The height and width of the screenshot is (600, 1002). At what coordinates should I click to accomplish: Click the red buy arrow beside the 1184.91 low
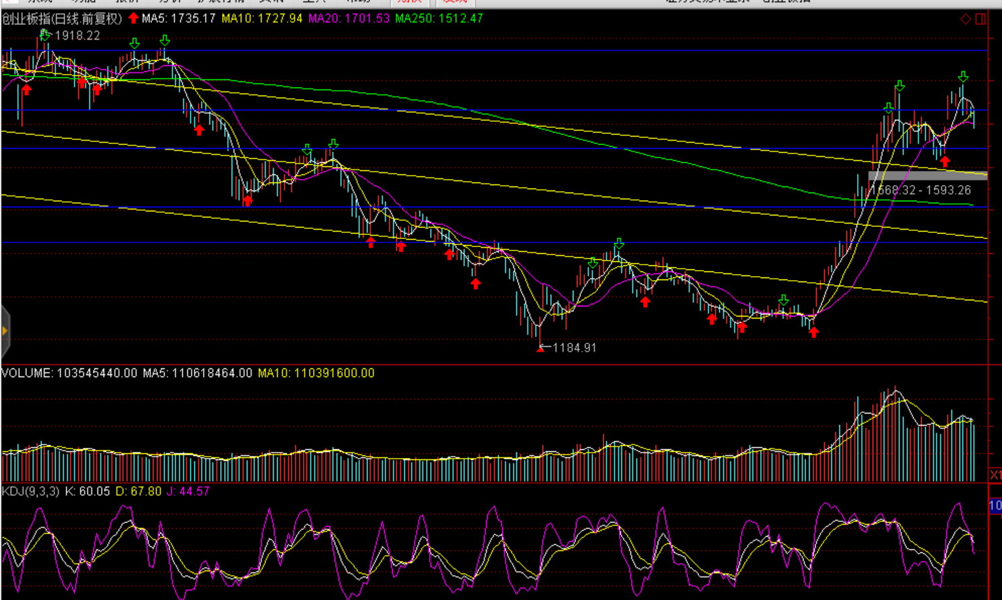coord(540,348)
